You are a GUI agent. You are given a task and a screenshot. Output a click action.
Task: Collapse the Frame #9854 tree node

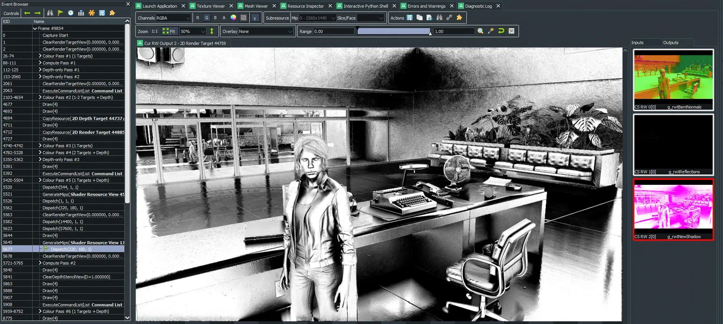pyautogui.click(x=35, y=28)
